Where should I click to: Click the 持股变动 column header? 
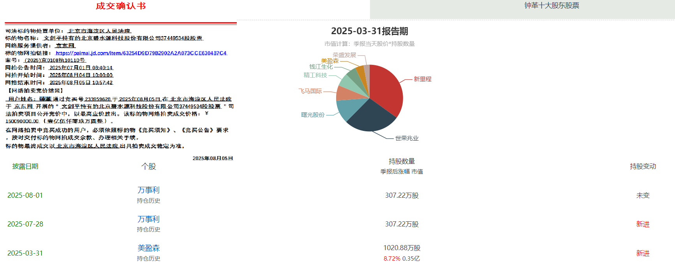coord(643,166)
